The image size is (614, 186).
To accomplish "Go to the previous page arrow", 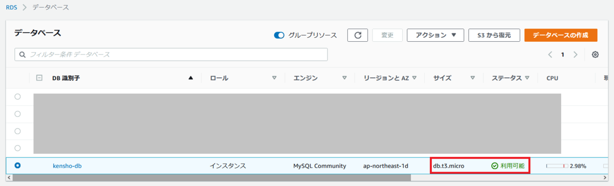I will pyautogui.click(x=550, y=55).
